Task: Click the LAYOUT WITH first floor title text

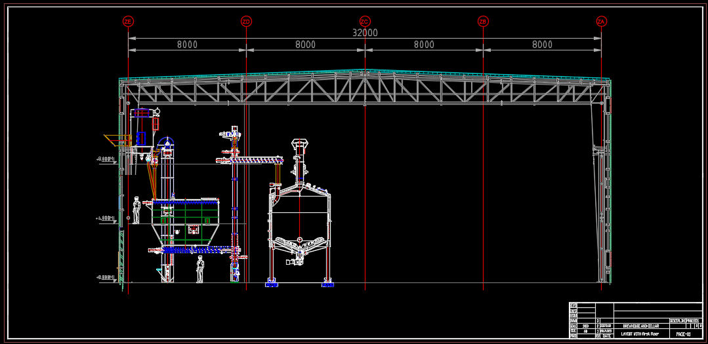Action: 639,334
